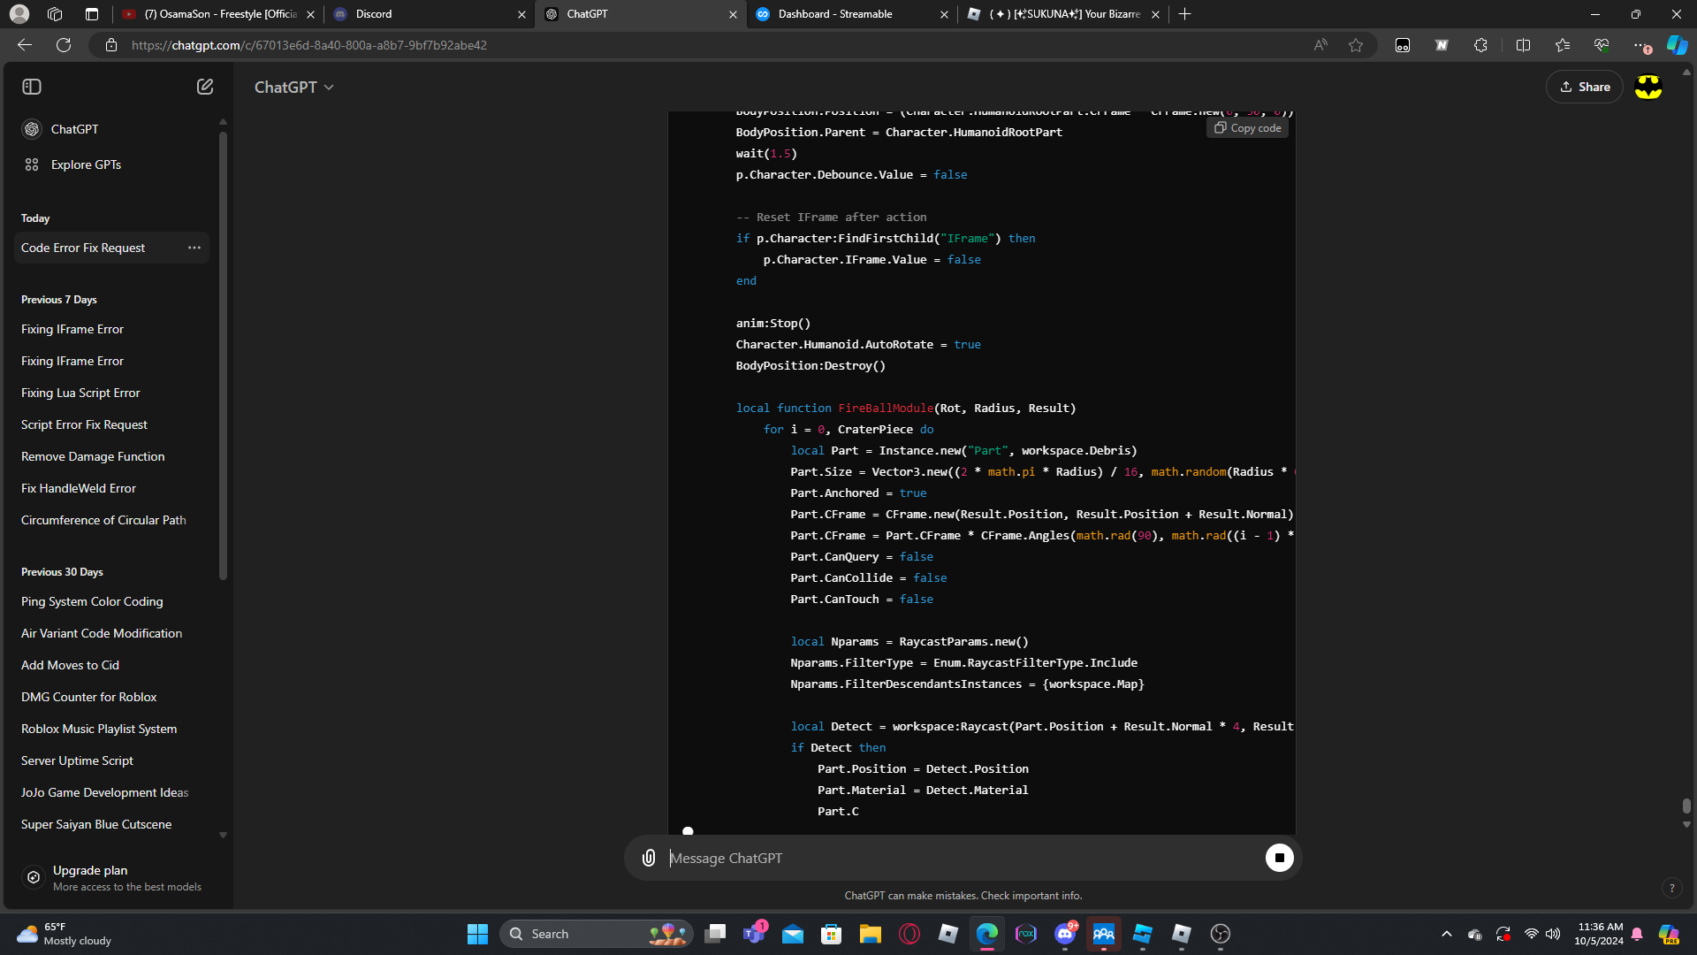Image resolution: width=1697 pixels, height=955 pixels.
Task: Favorite this page with star icon
Action: click(1356, 45)
